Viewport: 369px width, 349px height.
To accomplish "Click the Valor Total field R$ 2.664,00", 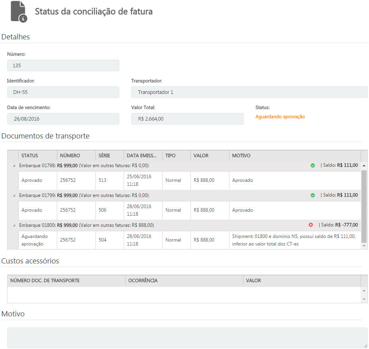I will coord(187,119).
